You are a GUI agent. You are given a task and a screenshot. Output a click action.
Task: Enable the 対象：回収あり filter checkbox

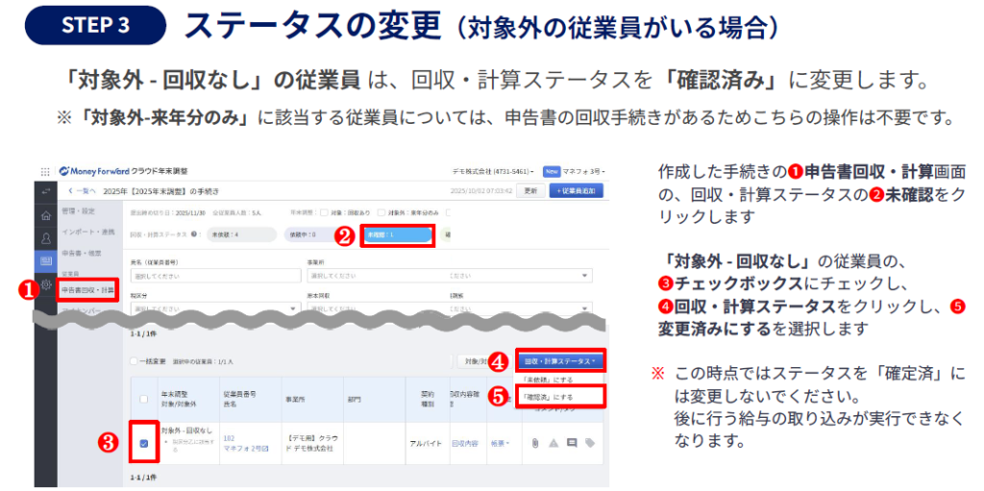[323, 211]
